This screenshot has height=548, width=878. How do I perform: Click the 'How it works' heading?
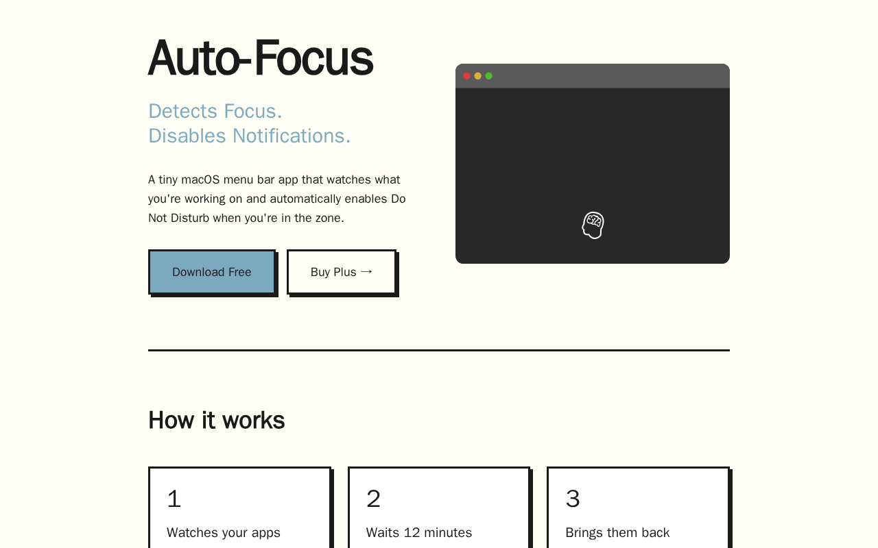217,420
